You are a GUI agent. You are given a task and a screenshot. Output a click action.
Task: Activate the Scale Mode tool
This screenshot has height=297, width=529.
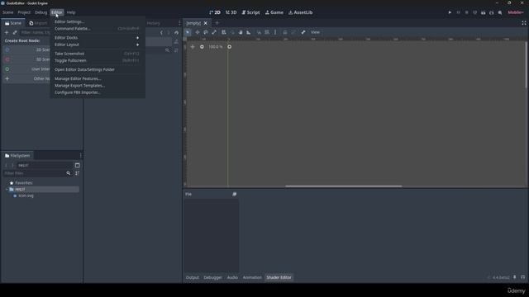tap(214, 32)
